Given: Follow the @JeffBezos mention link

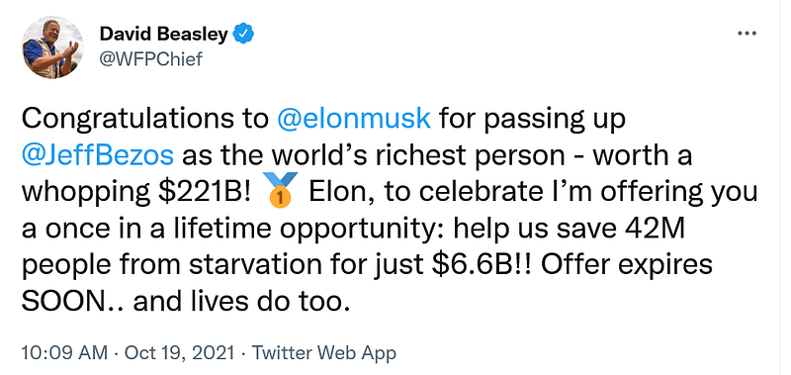Looking at the screenshot, I should (x=98, y=156).
